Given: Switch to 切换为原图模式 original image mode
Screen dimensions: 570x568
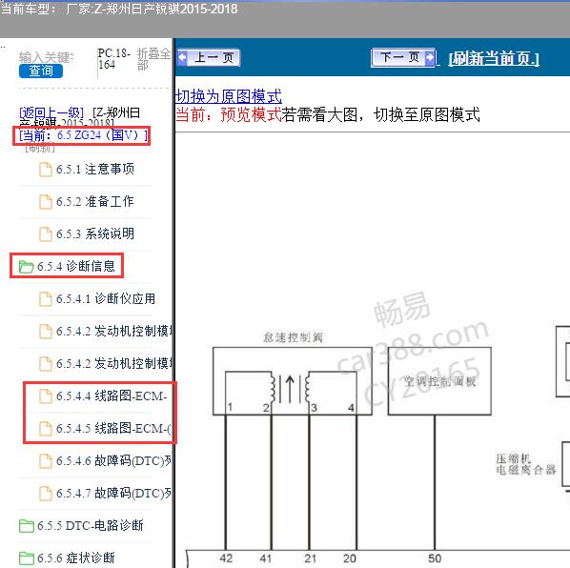Looking at the screenshot, I should 229,96.
